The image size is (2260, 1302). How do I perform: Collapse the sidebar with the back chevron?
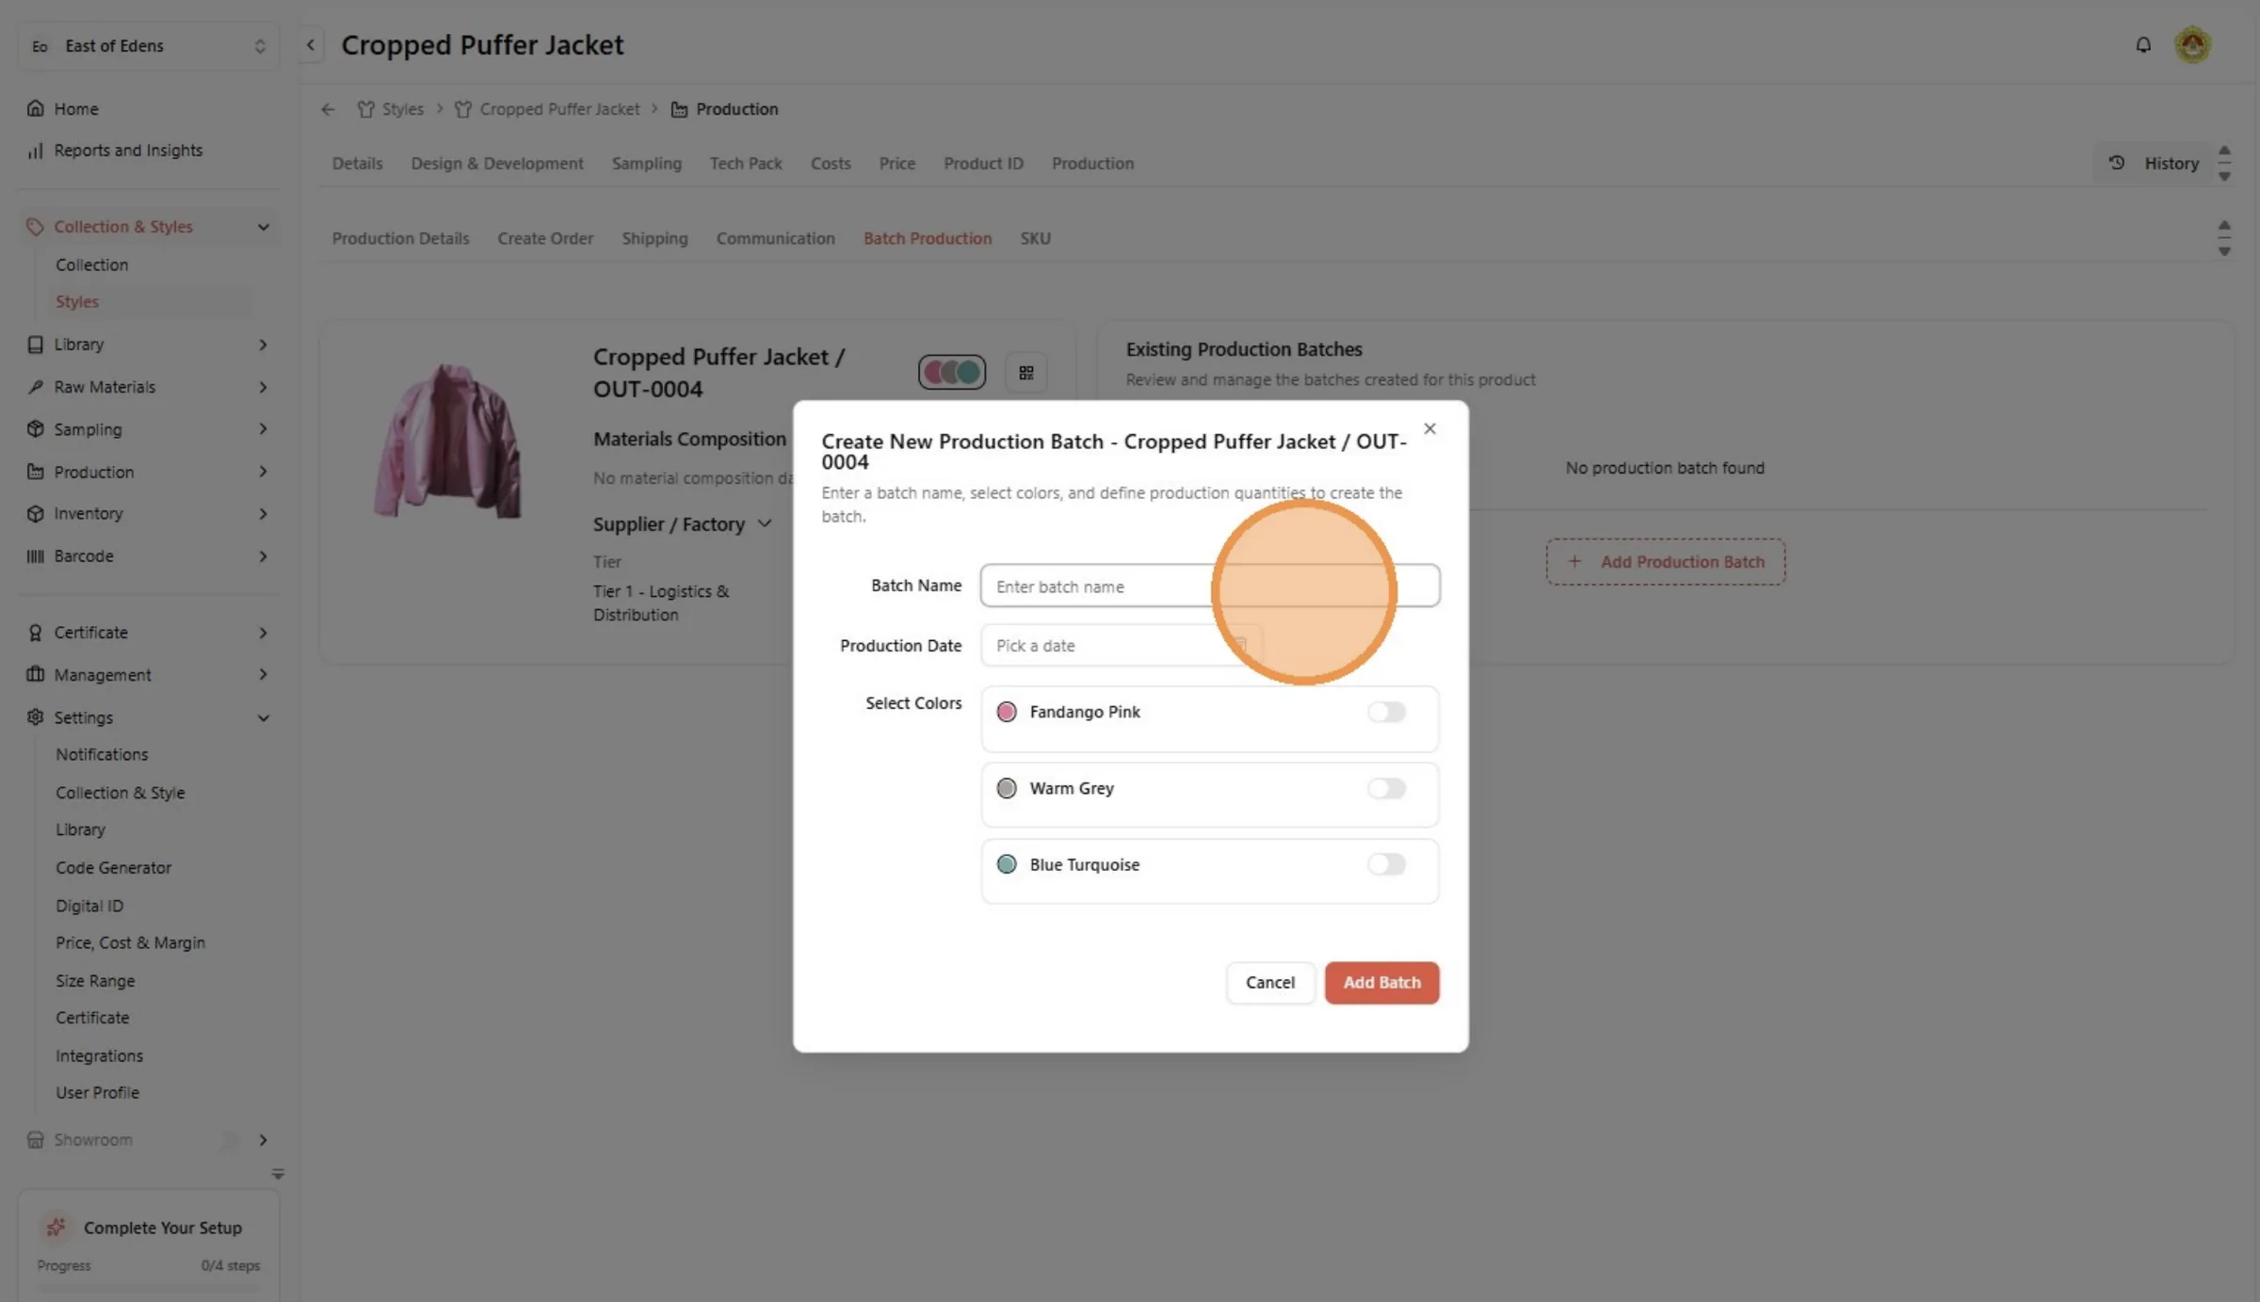point(311,44)
